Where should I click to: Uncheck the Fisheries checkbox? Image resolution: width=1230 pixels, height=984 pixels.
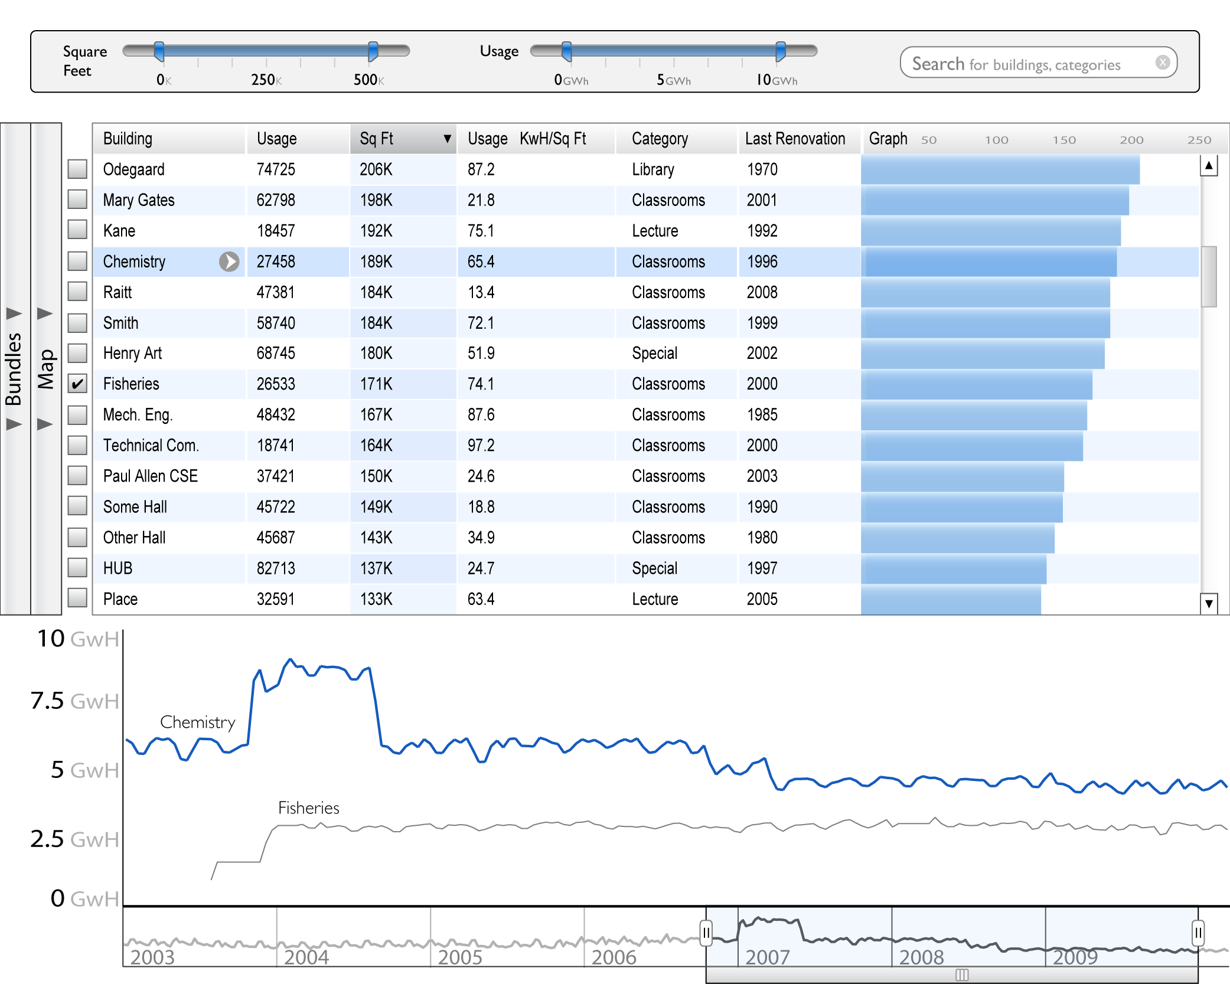click(77, 384)
